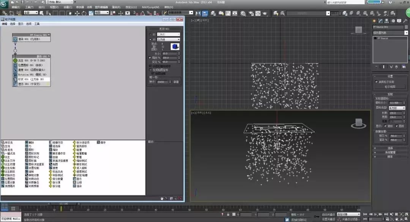Toggle the 缩放 % checkbox
This screenshot has width=410, height=222.
tap(150, 58)
